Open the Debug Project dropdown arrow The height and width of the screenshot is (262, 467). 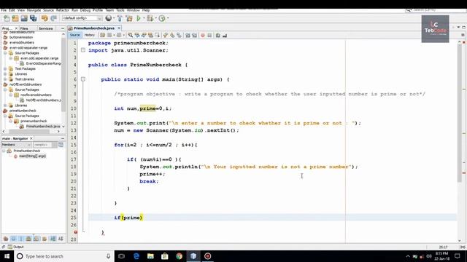coord(155,18)
